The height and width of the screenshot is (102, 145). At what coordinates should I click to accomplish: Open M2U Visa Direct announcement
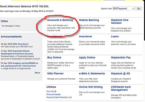(20, 44)
